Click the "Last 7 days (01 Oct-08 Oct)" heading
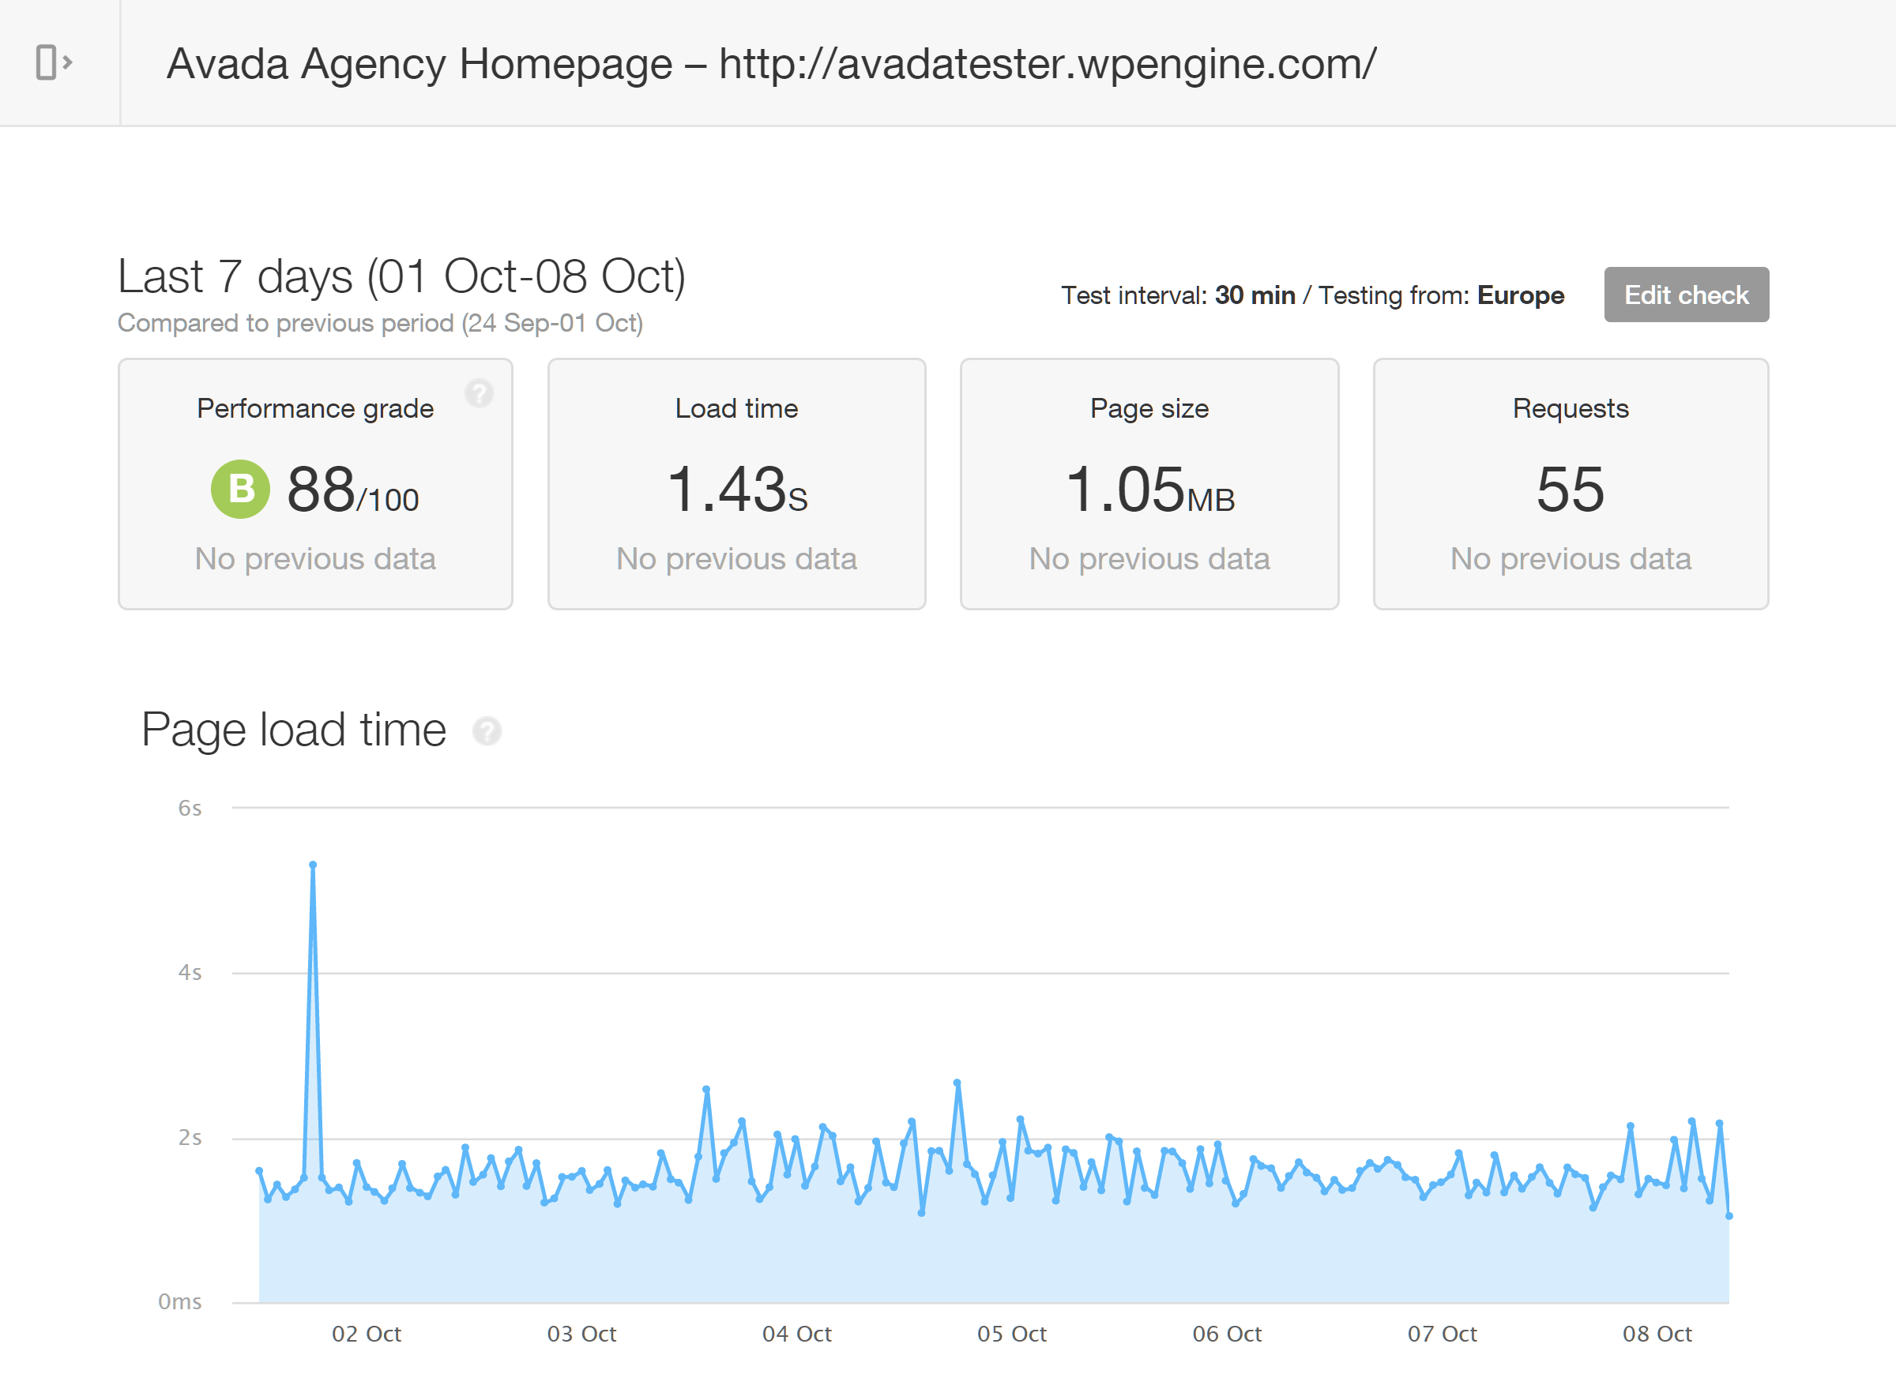This screenshot has width=1896, height=1389. (402, 276)
